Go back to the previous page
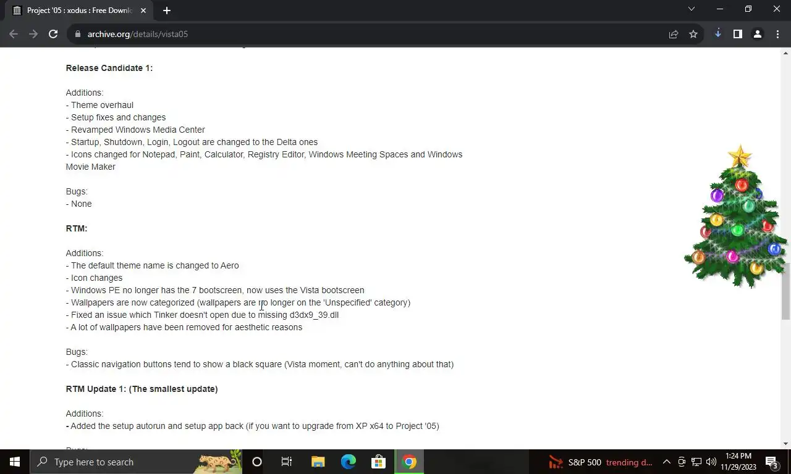 point(14,34)
